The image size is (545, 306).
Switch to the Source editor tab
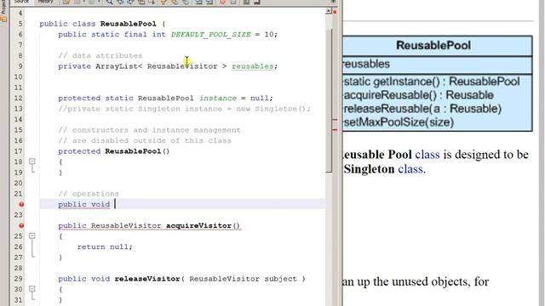click(x=21, y=2)
